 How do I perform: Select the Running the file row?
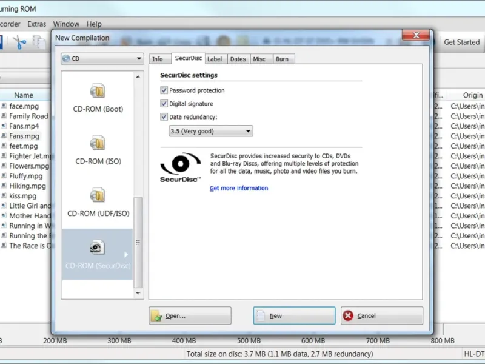click(x=25, y=235)
